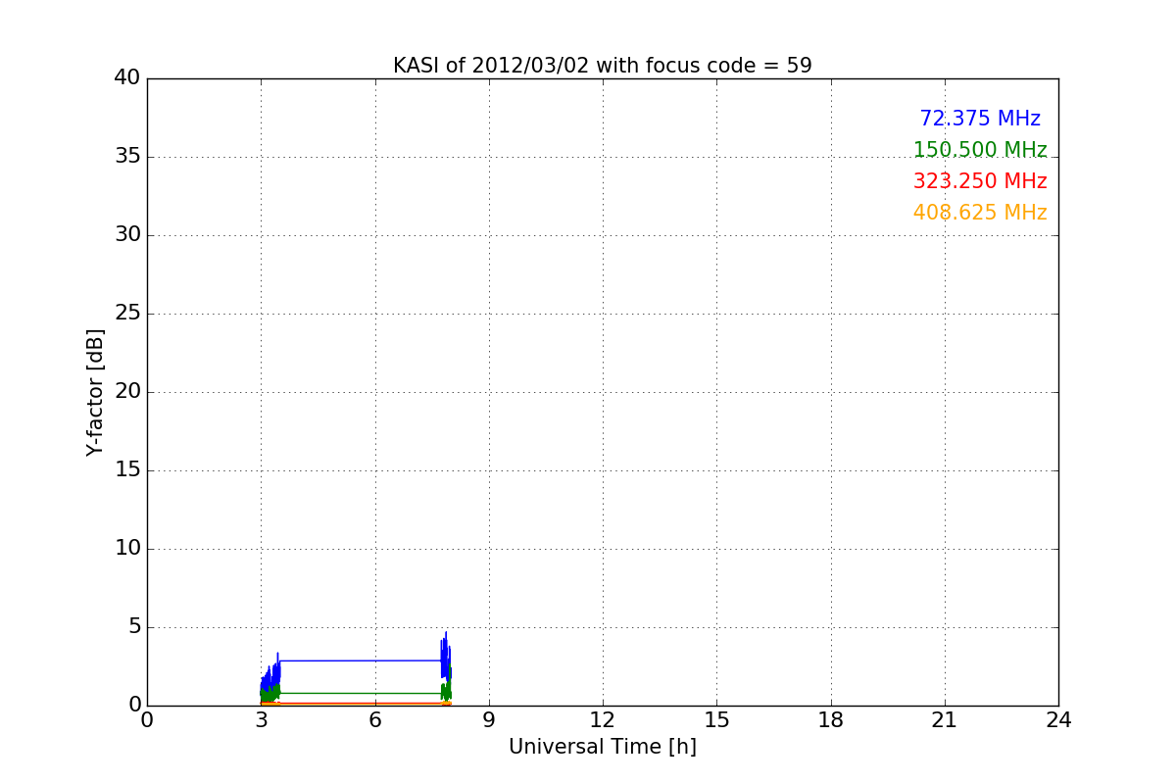Screen dimensions: 1176x784
Task: Click the x-axis tick label 21
Action: [945, 719]
